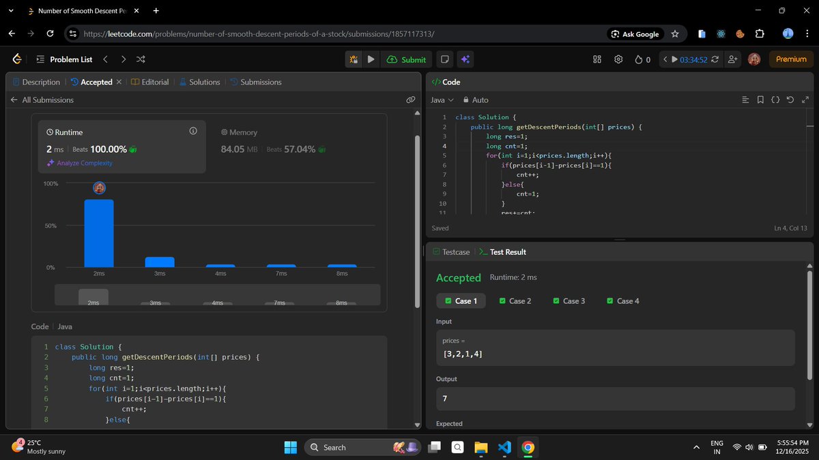Select Case 3
Screen dimensions: 819x460
tap(569, 301)
